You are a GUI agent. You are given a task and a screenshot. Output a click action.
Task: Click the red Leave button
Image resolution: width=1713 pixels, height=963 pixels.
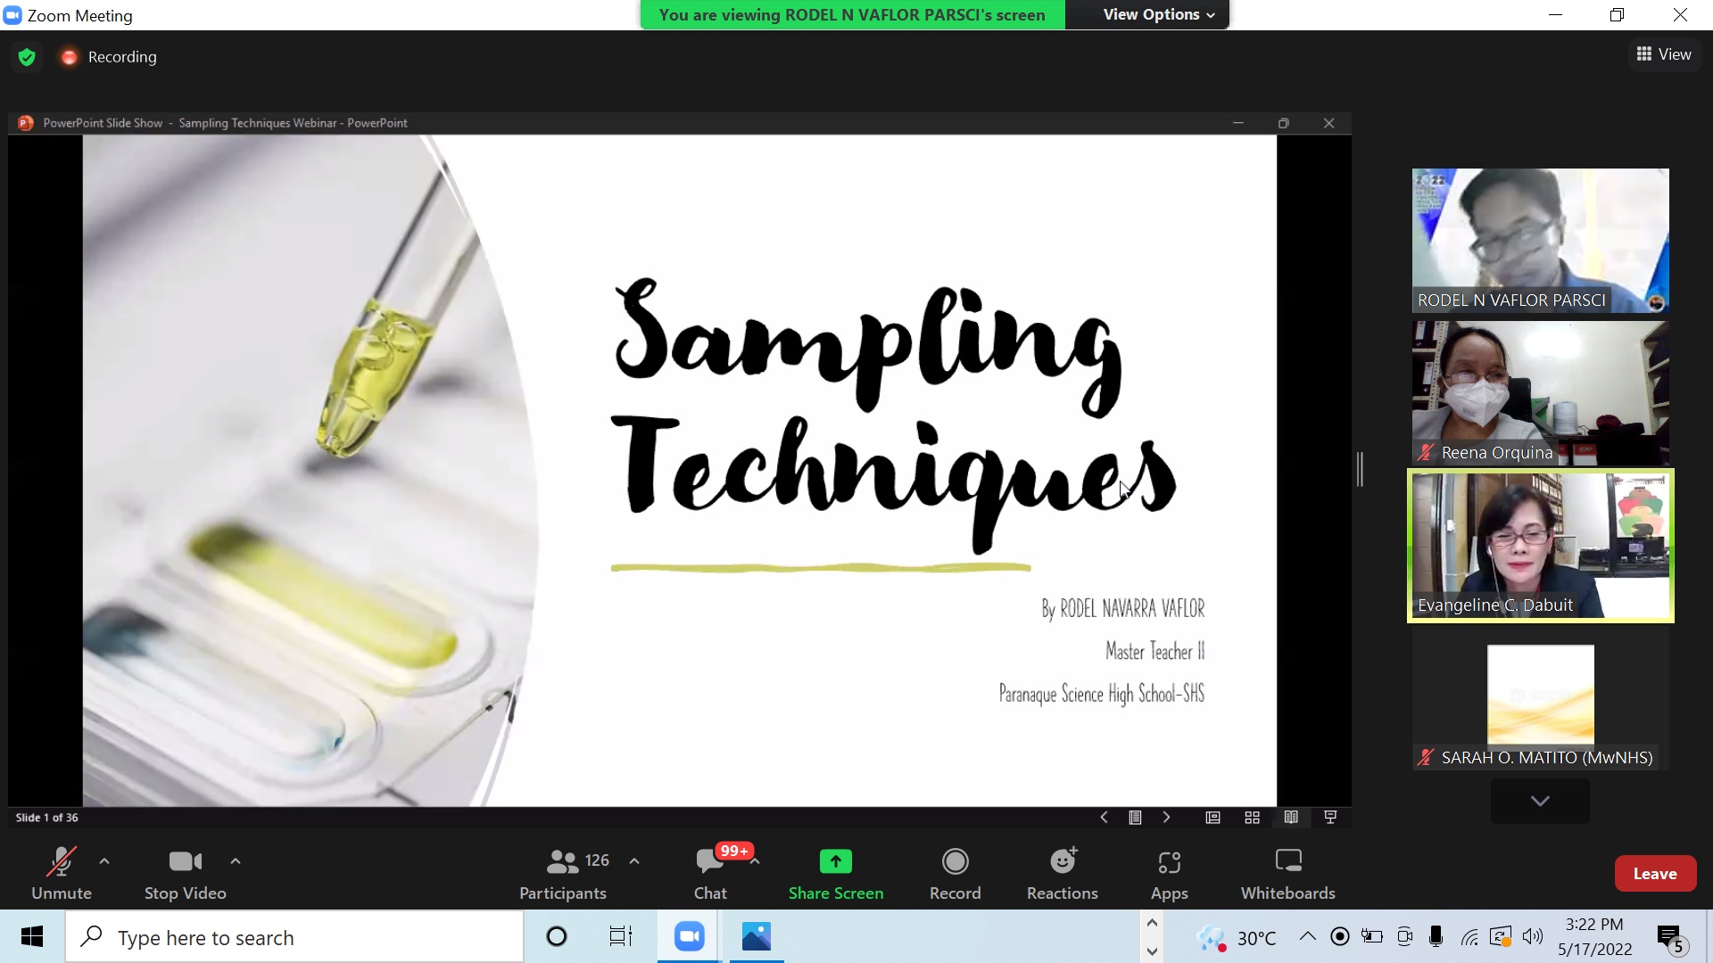pos(1654,874)
